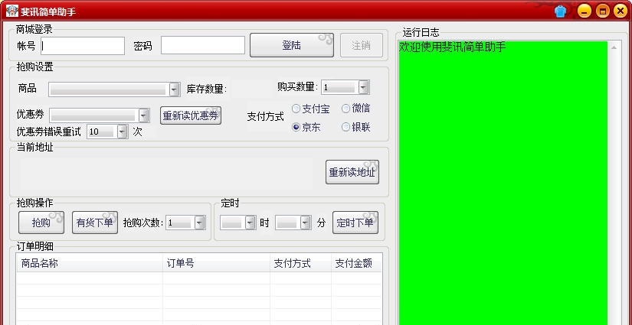Image resolution: width=632 pixels, height=325 pixels.
Task: Maximize the 斐讯简单助手 window
Action: 602,11
